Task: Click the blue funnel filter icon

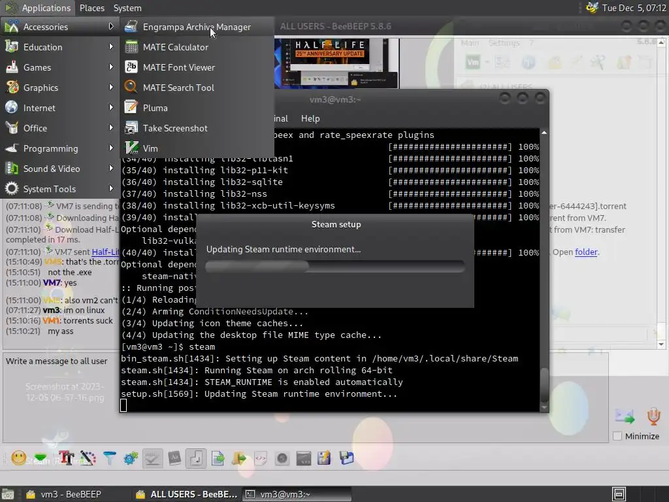Action: tap(110, 458)
